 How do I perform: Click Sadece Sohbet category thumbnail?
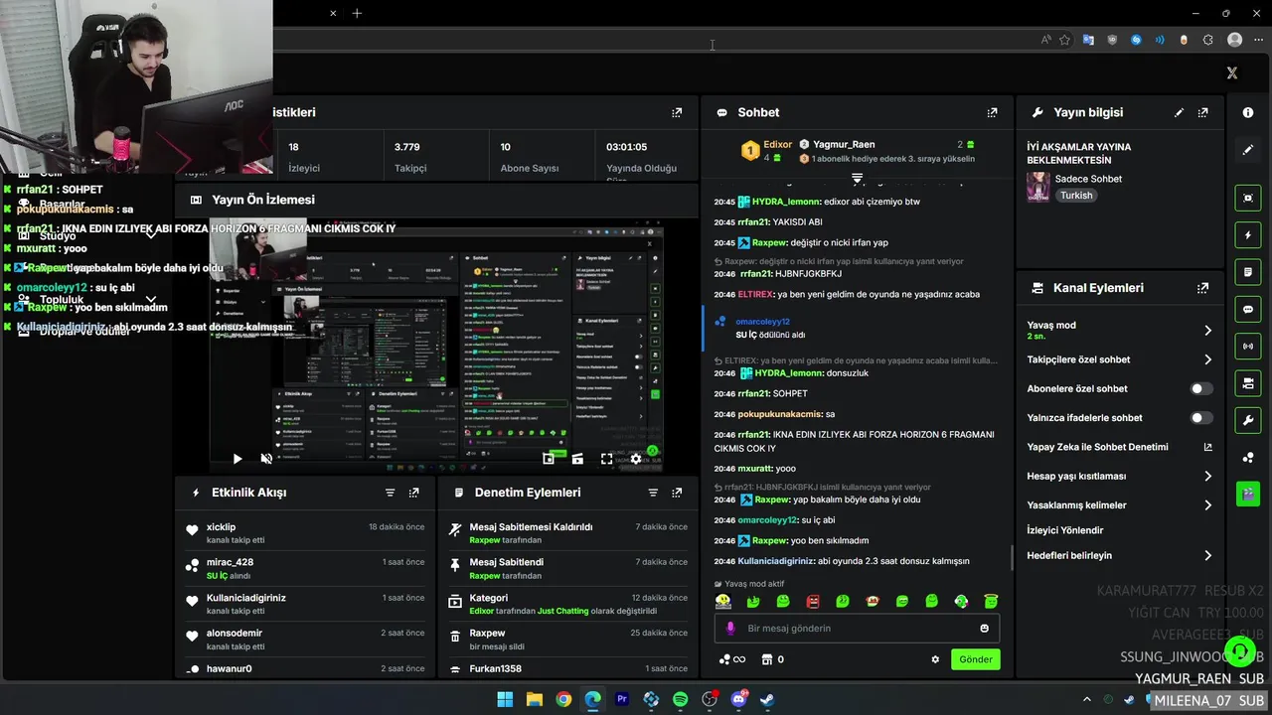tap(1038, 187)
